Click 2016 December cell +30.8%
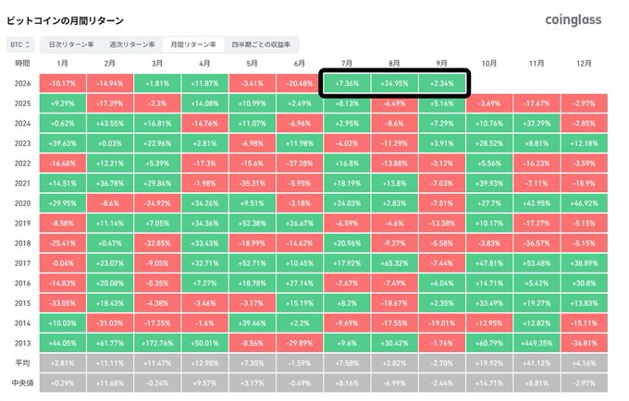This screenshot has width=629, height=401. tap(584, 284)
